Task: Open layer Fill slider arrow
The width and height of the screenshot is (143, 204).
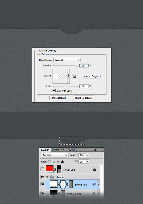Action: pyautogui.click(x=87, y=162)
